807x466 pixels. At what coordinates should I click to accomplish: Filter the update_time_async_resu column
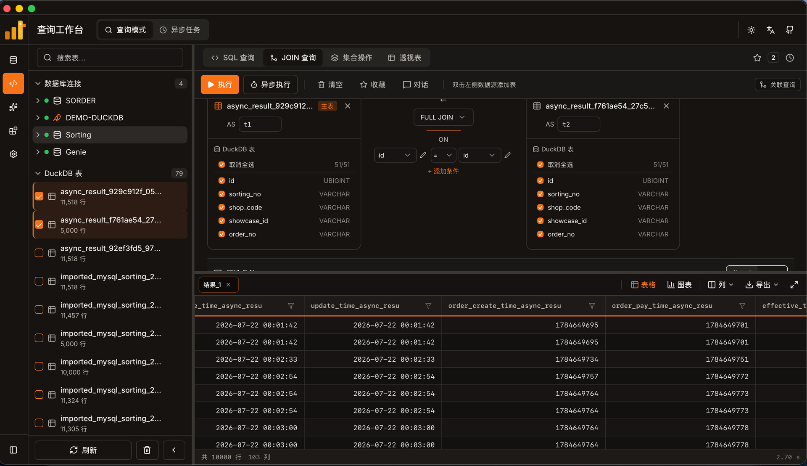[x=428, y=306]
